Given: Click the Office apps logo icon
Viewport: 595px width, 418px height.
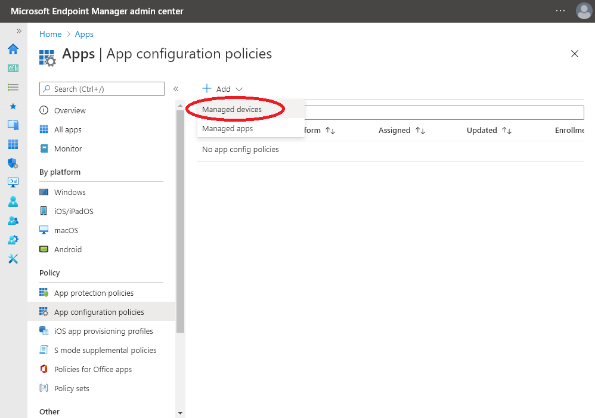Looking at the screenshot, I should 44,369.
